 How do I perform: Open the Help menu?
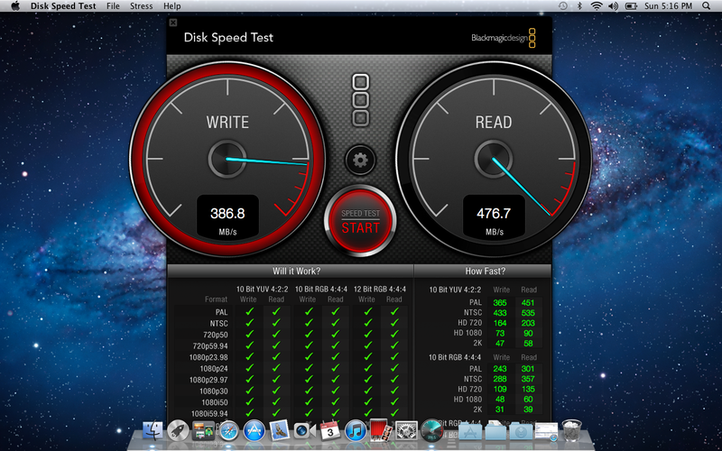[x=171, y=6]
